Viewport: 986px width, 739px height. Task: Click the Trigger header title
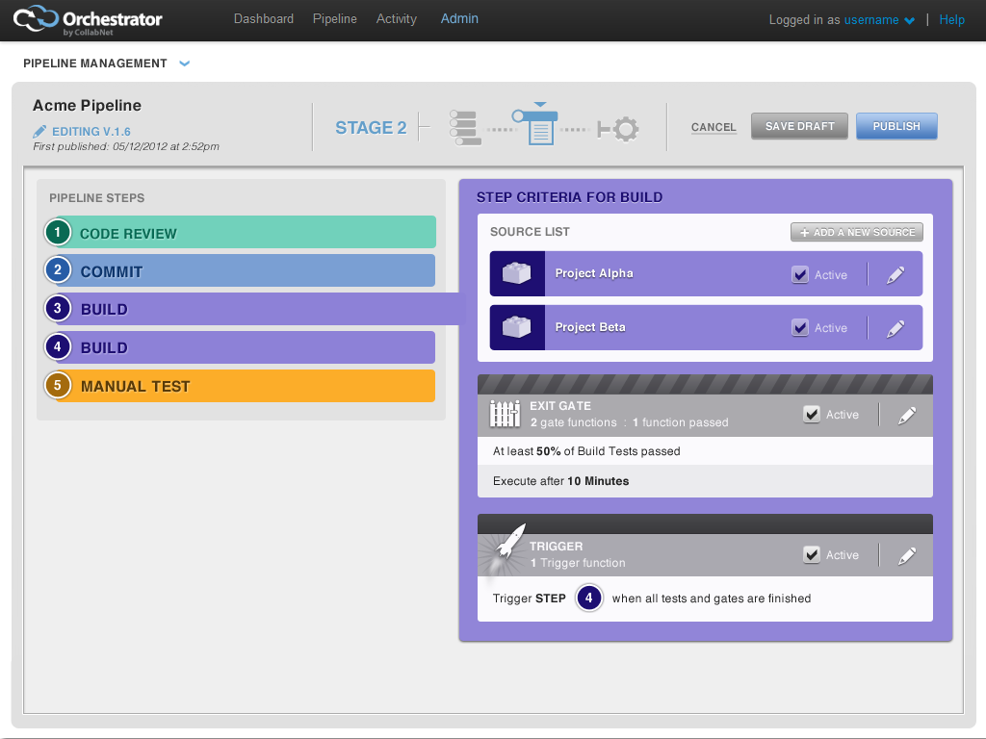pyautogui.click(x=556, y=547)
